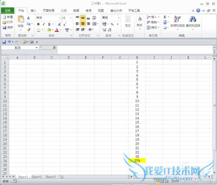Toggle Align Text Right button
This screenshot has height=185, width=217.
pos(88,23)
